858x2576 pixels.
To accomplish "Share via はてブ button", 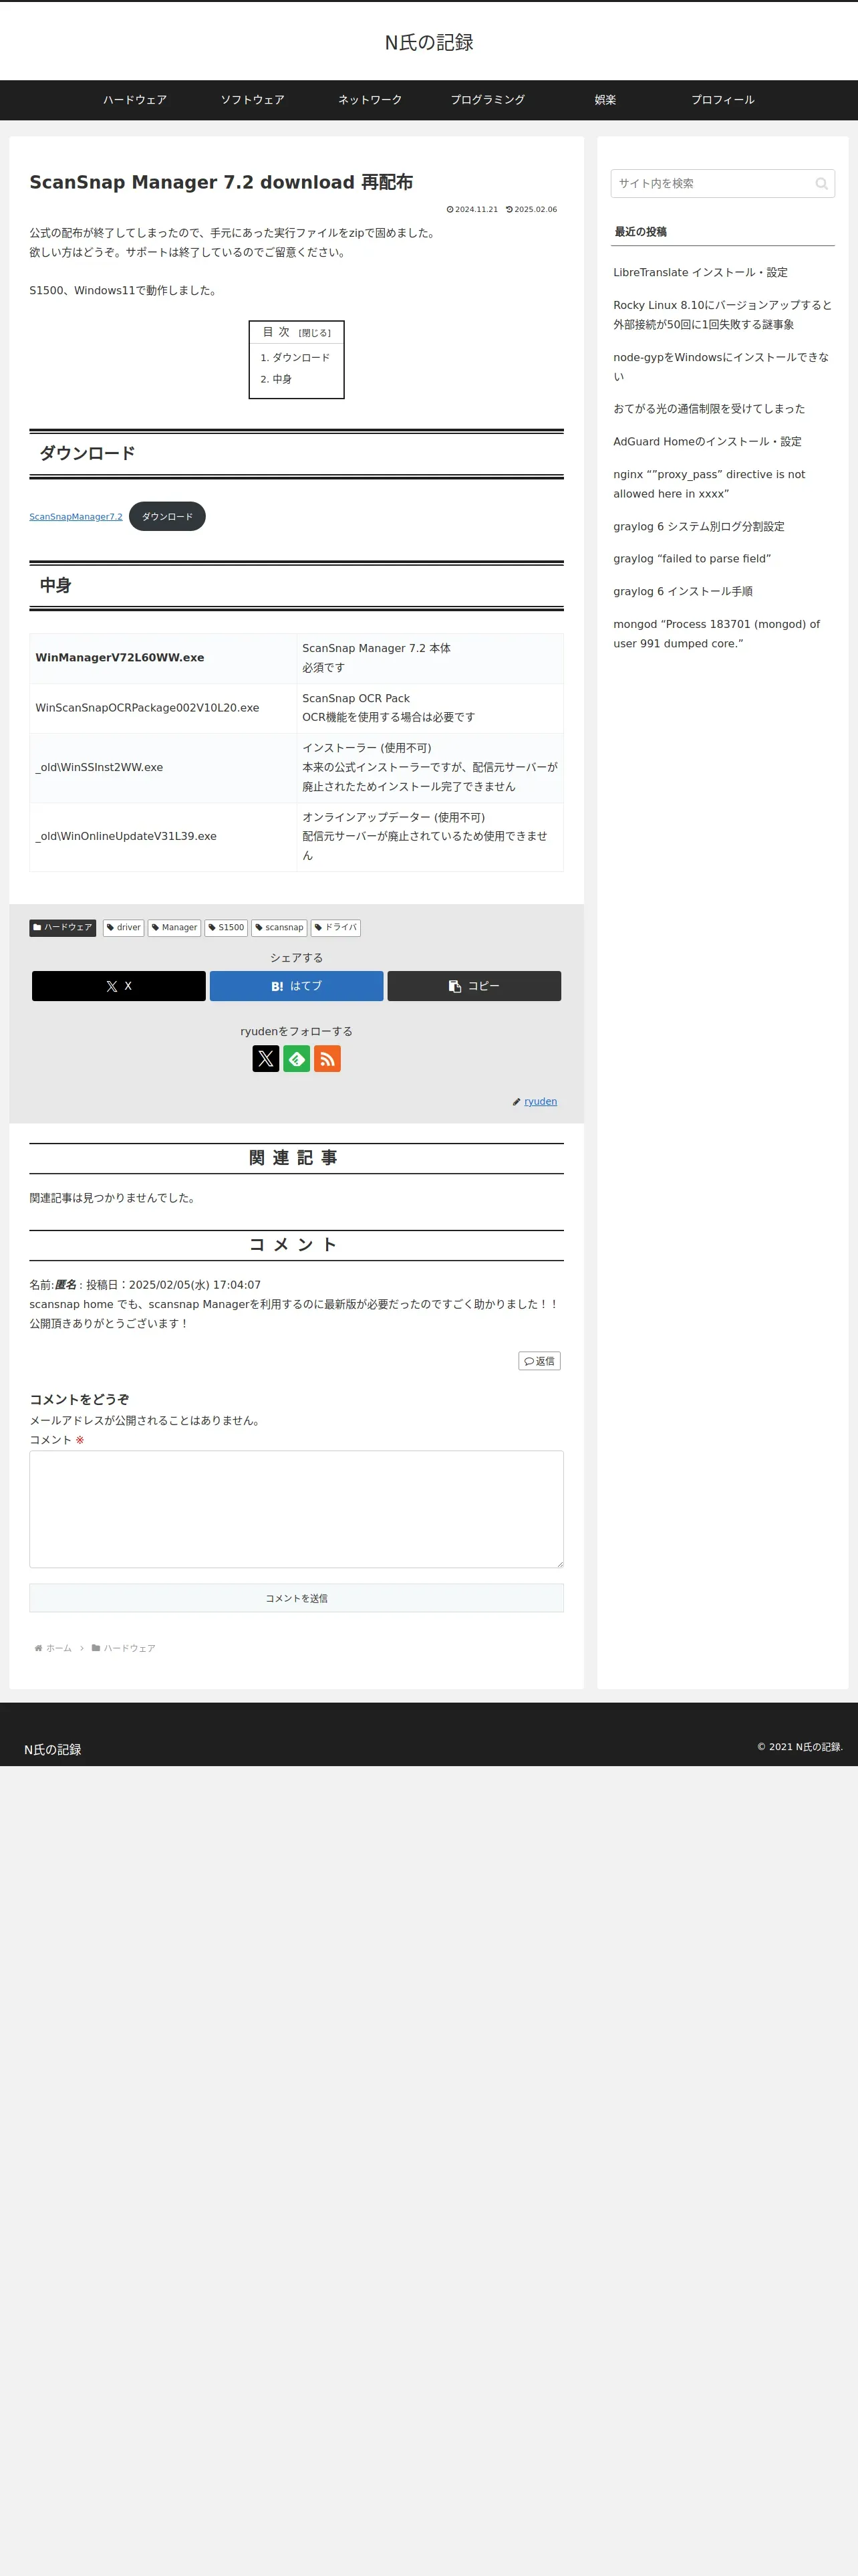I will click(297, 986).
